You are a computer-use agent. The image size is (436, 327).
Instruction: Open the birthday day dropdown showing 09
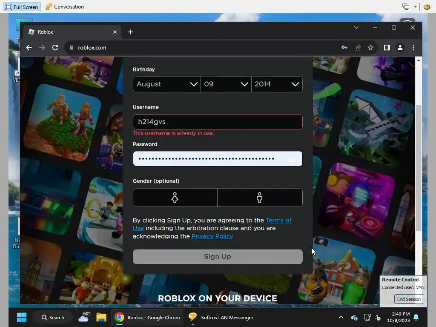[226, 84]
